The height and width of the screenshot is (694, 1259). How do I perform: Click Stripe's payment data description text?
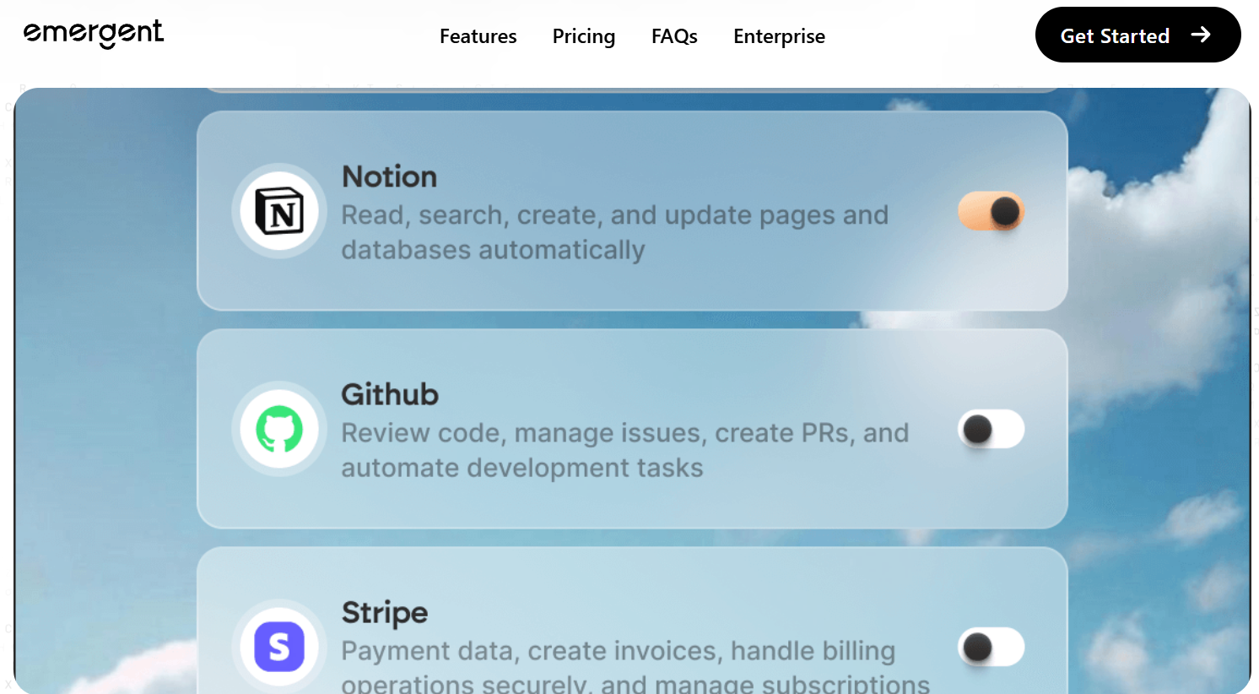(x=635, y=666)
